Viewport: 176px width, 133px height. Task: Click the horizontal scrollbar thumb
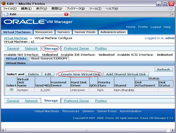pyautogui.click(x=86, y=131)
